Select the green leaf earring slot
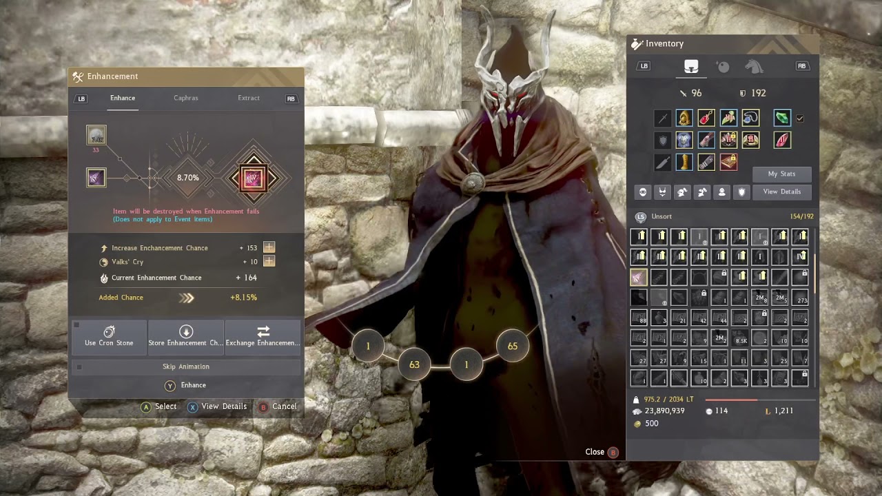Viewport: 882px width, 496px height. 728,118
